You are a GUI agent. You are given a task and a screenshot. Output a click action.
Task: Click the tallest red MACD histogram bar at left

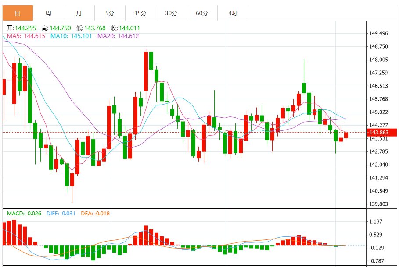pyautogui.click(x=14, y=232)
